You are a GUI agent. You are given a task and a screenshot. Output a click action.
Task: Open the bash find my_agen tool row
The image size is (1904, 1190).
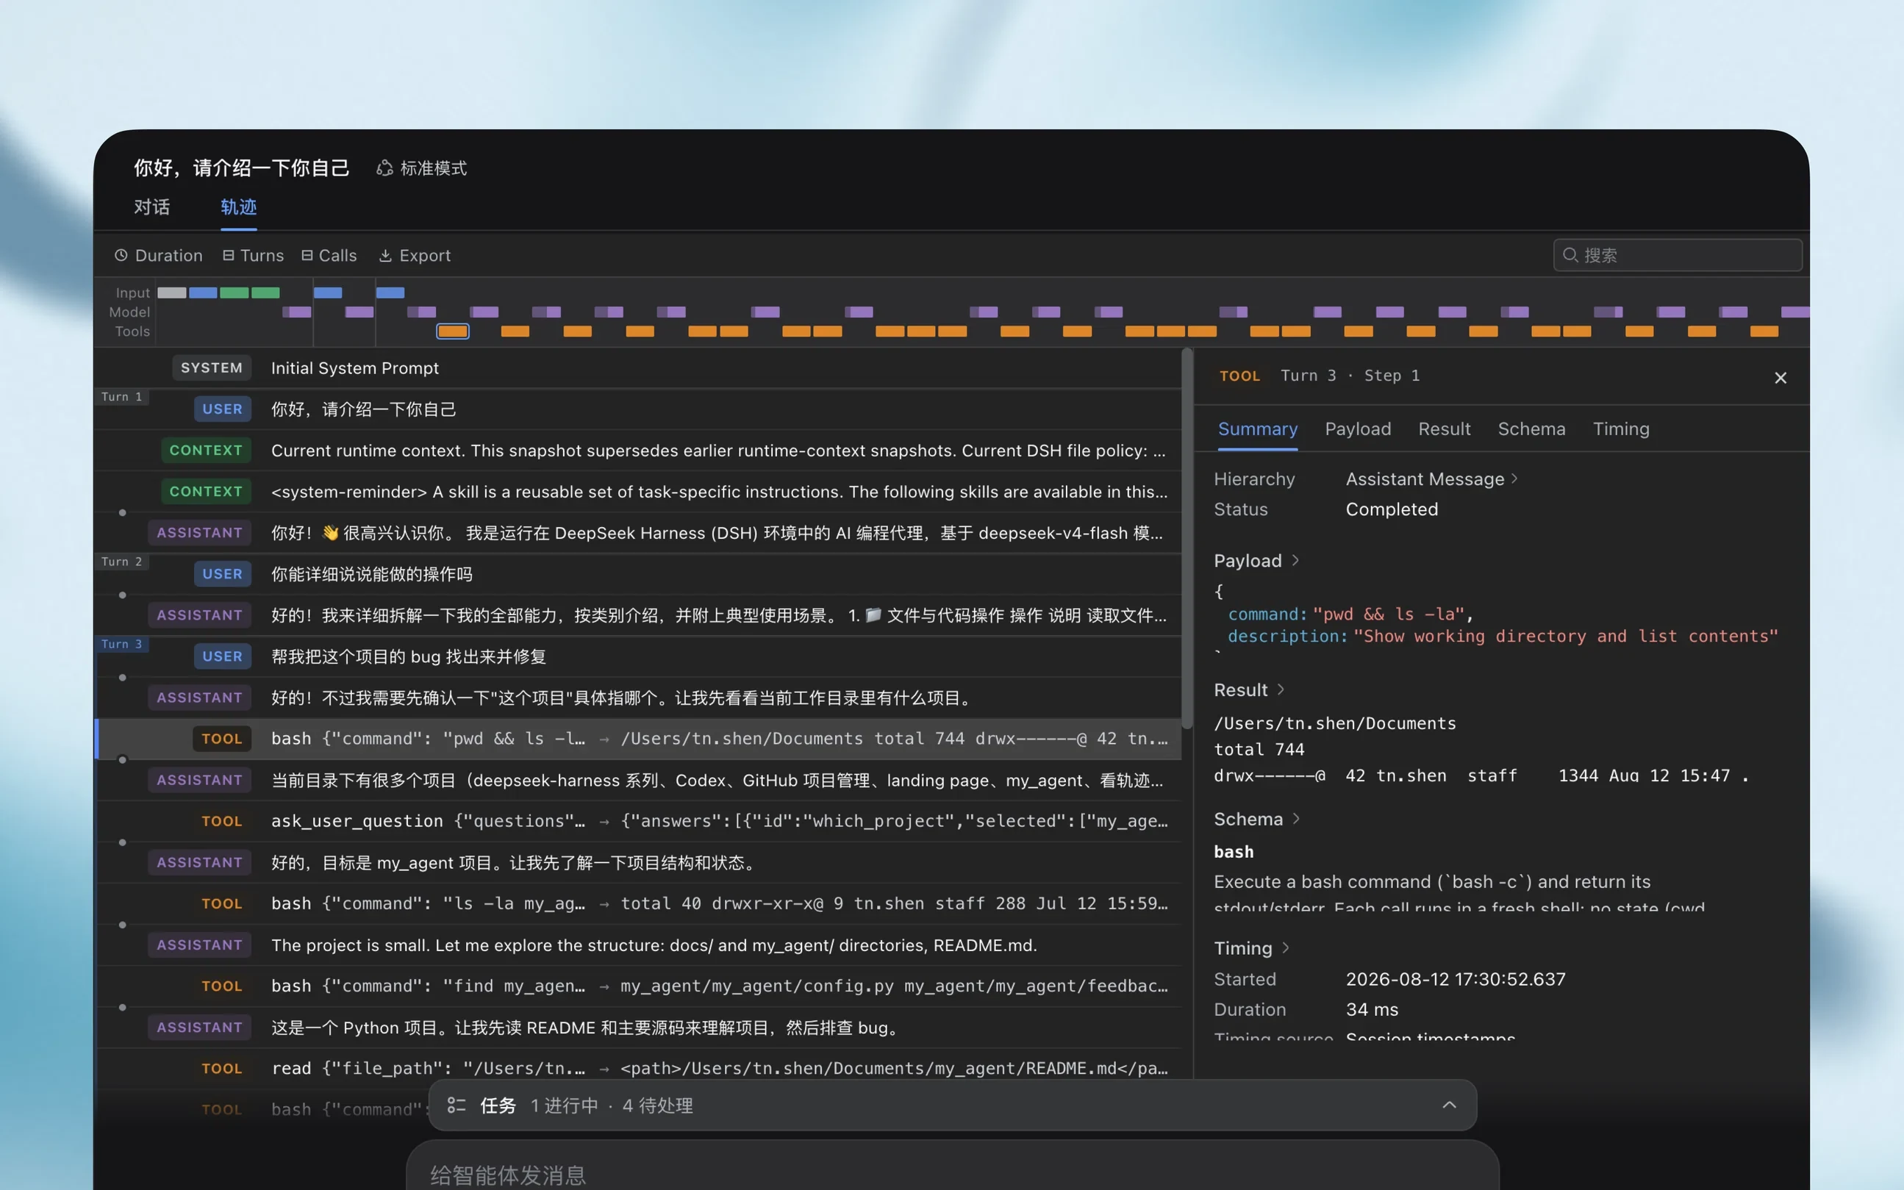tap(637, 986)
